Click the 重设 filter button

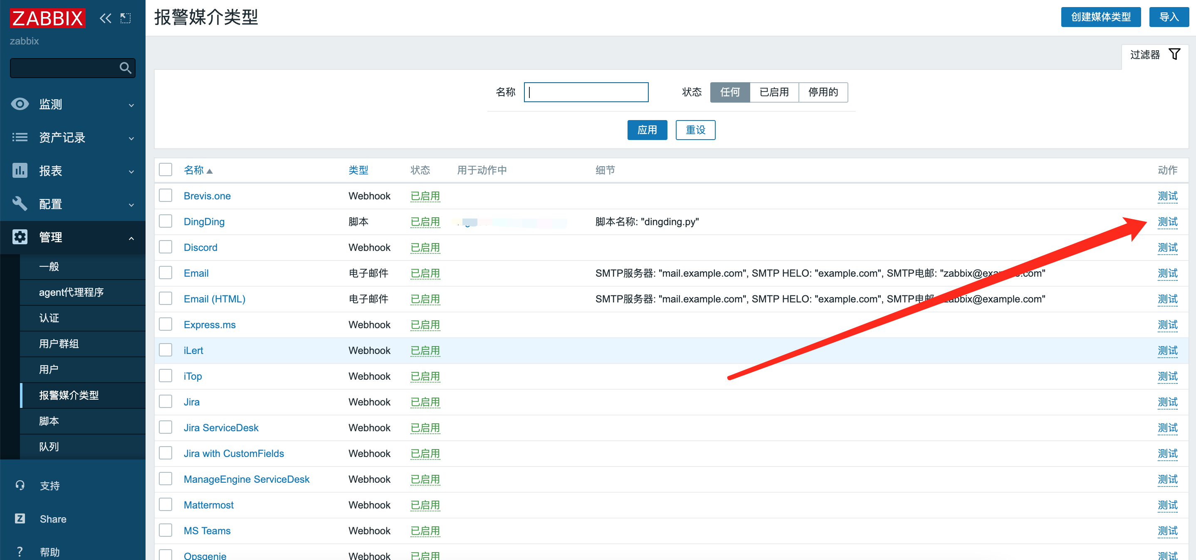coord(695,130)
